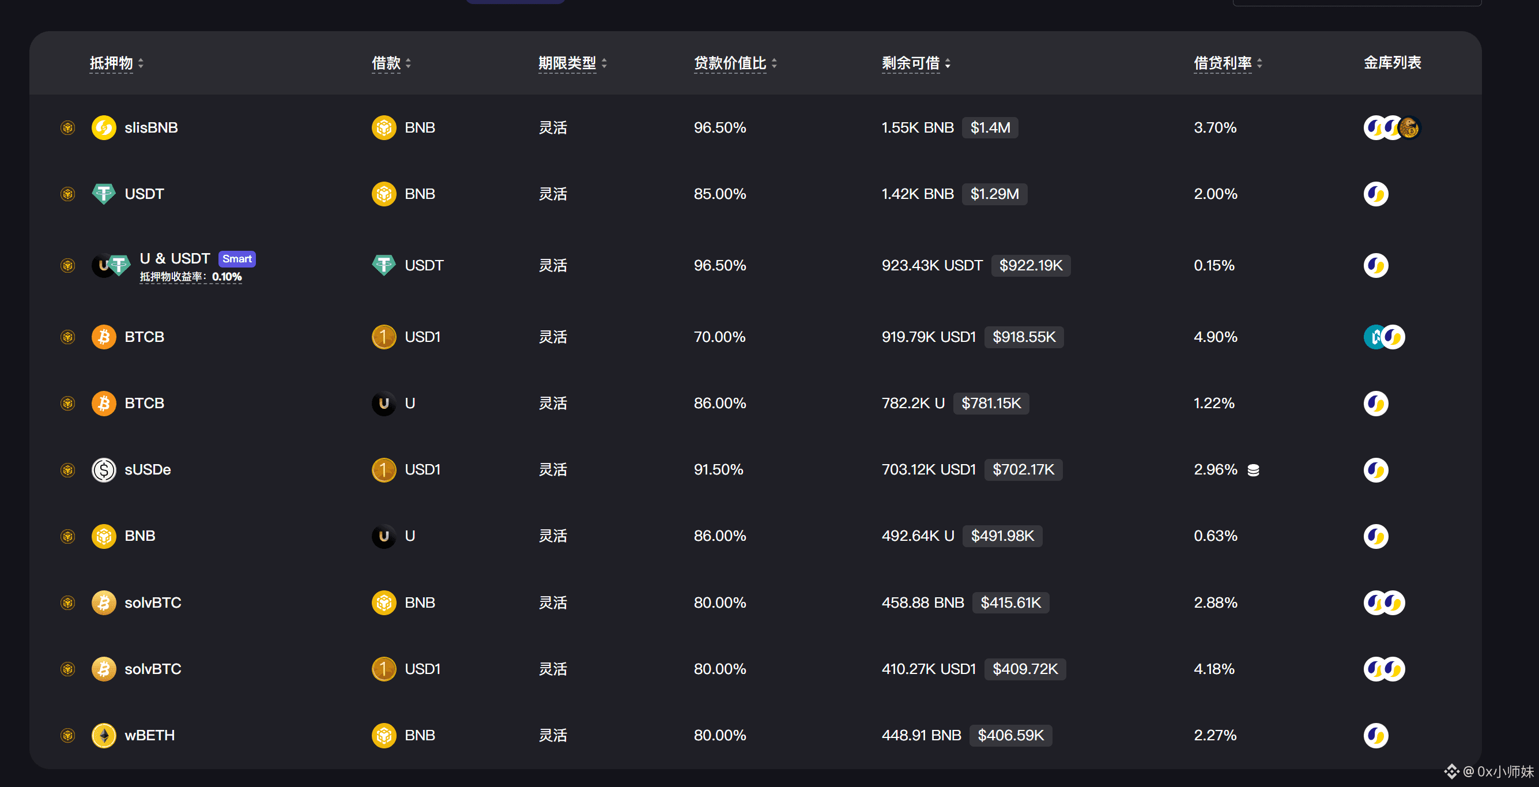Click the coin stack icon beside 2.96%

point(1253,470)
